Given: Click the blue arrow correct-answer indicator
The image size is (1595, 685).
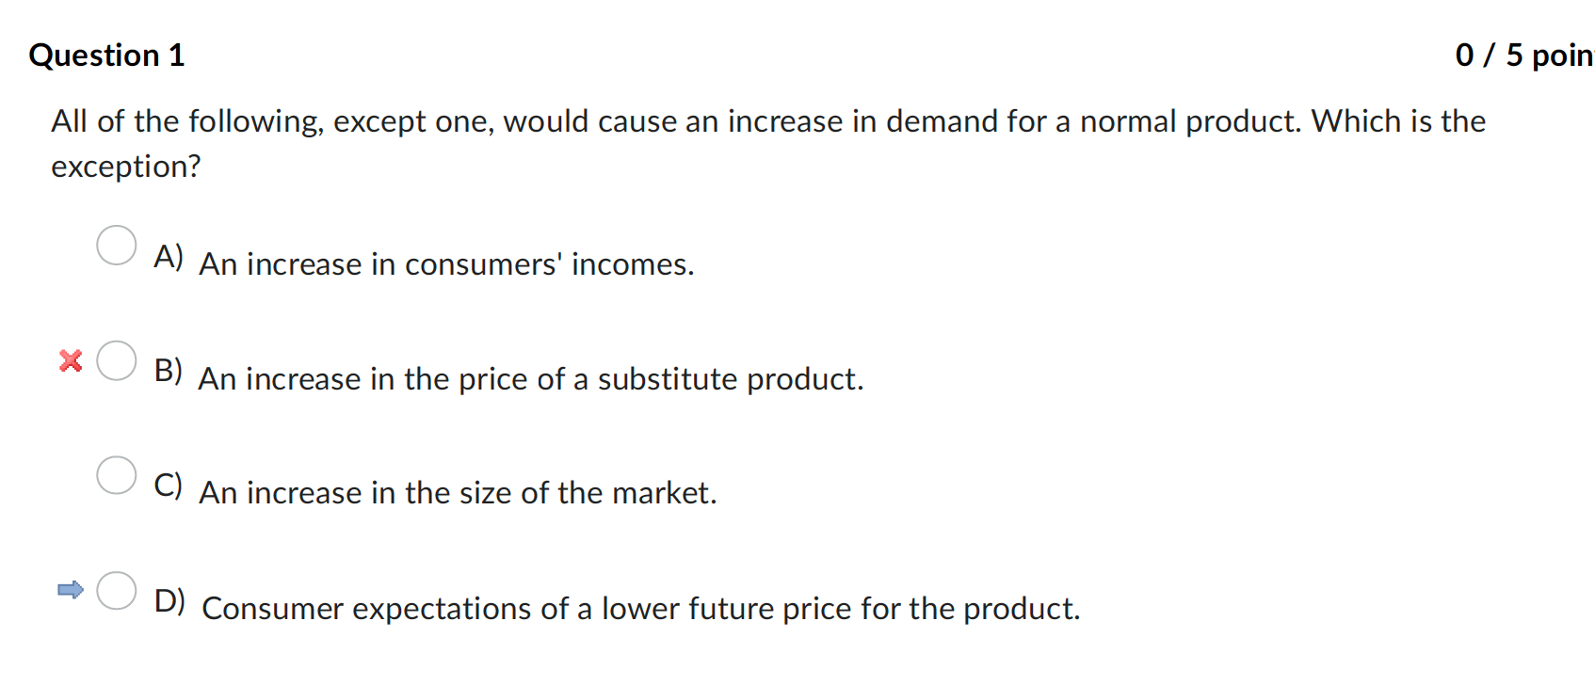Looking at the screenshot, I should coord(69,591).
